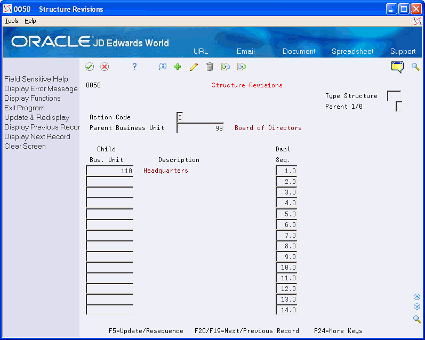Image resolution: width=425 pixels, height=340 pixels.
Task: Click the Parent Business Unit field
Action: (201, 128)
